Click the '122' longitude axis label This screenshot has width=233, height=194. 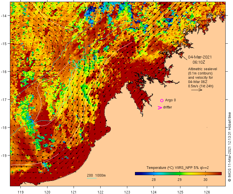click(x=101, y=192)
